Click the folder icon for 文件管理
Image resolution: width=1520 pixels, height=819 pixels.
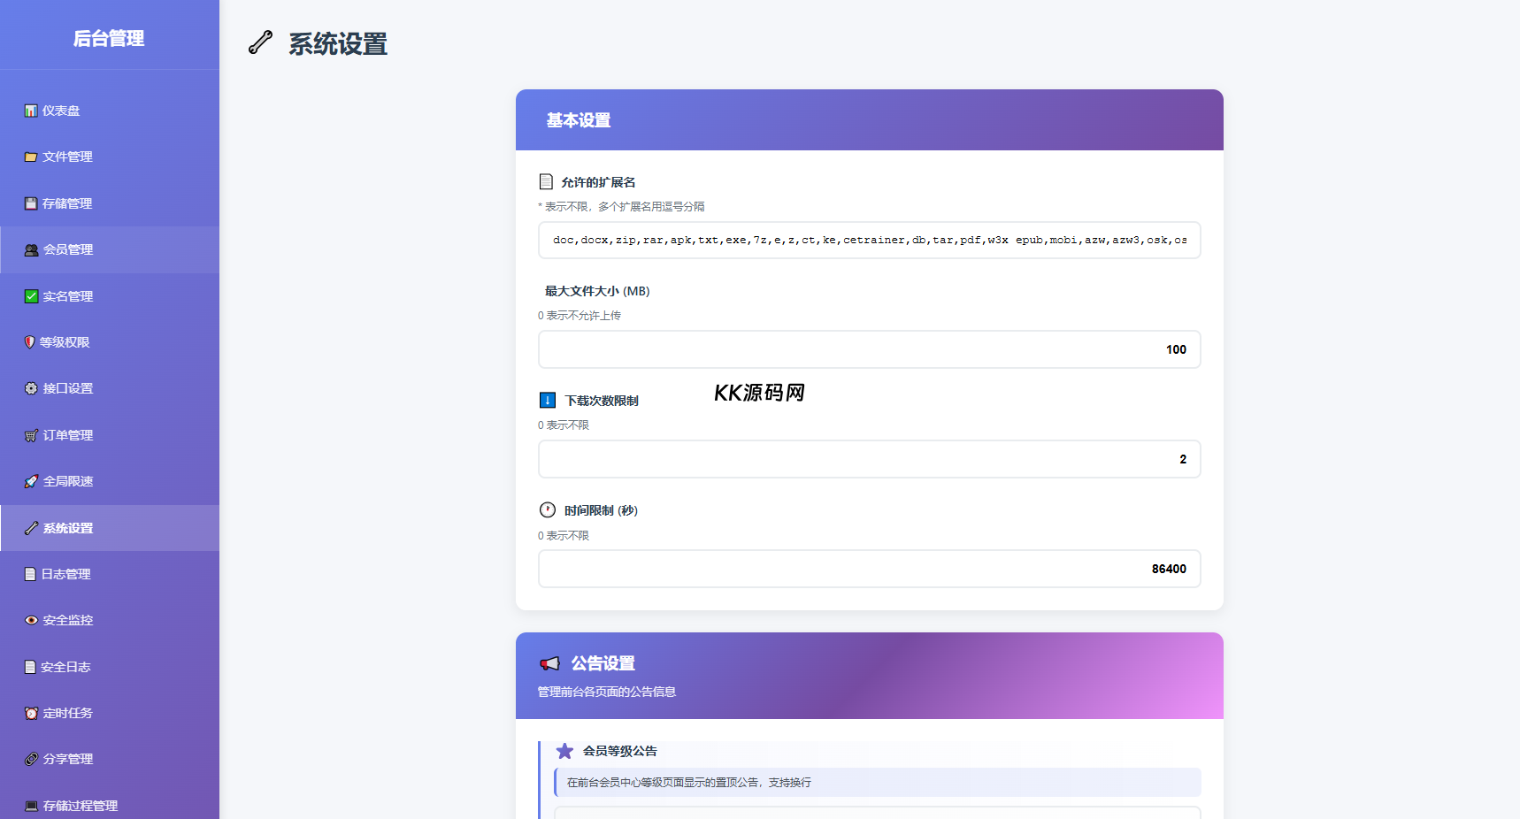tap(31, 157)
